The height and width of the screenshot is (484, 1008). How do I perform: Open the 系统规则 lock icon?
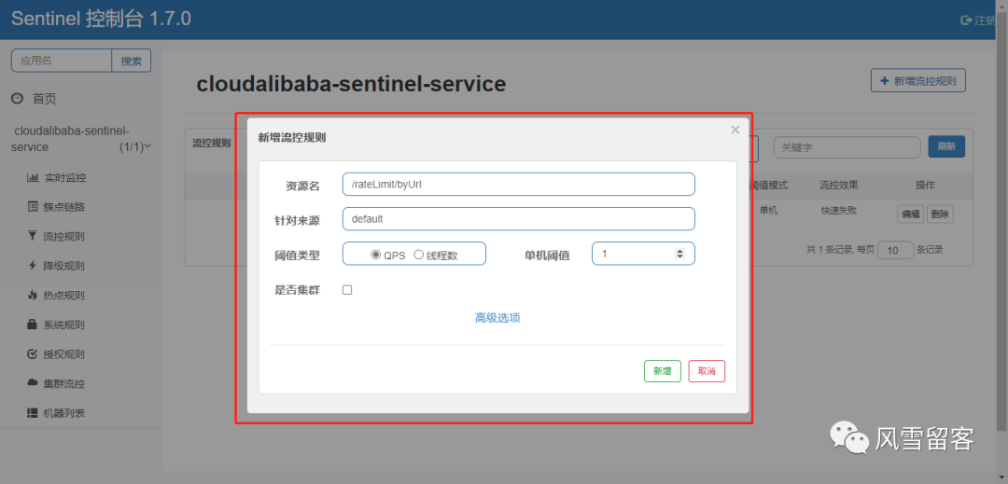[x=32, y=325]
